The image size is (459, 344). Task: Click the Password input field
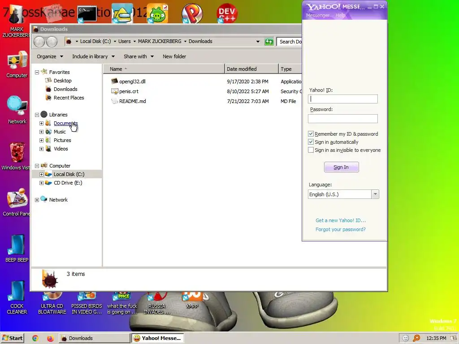(343, 118)
